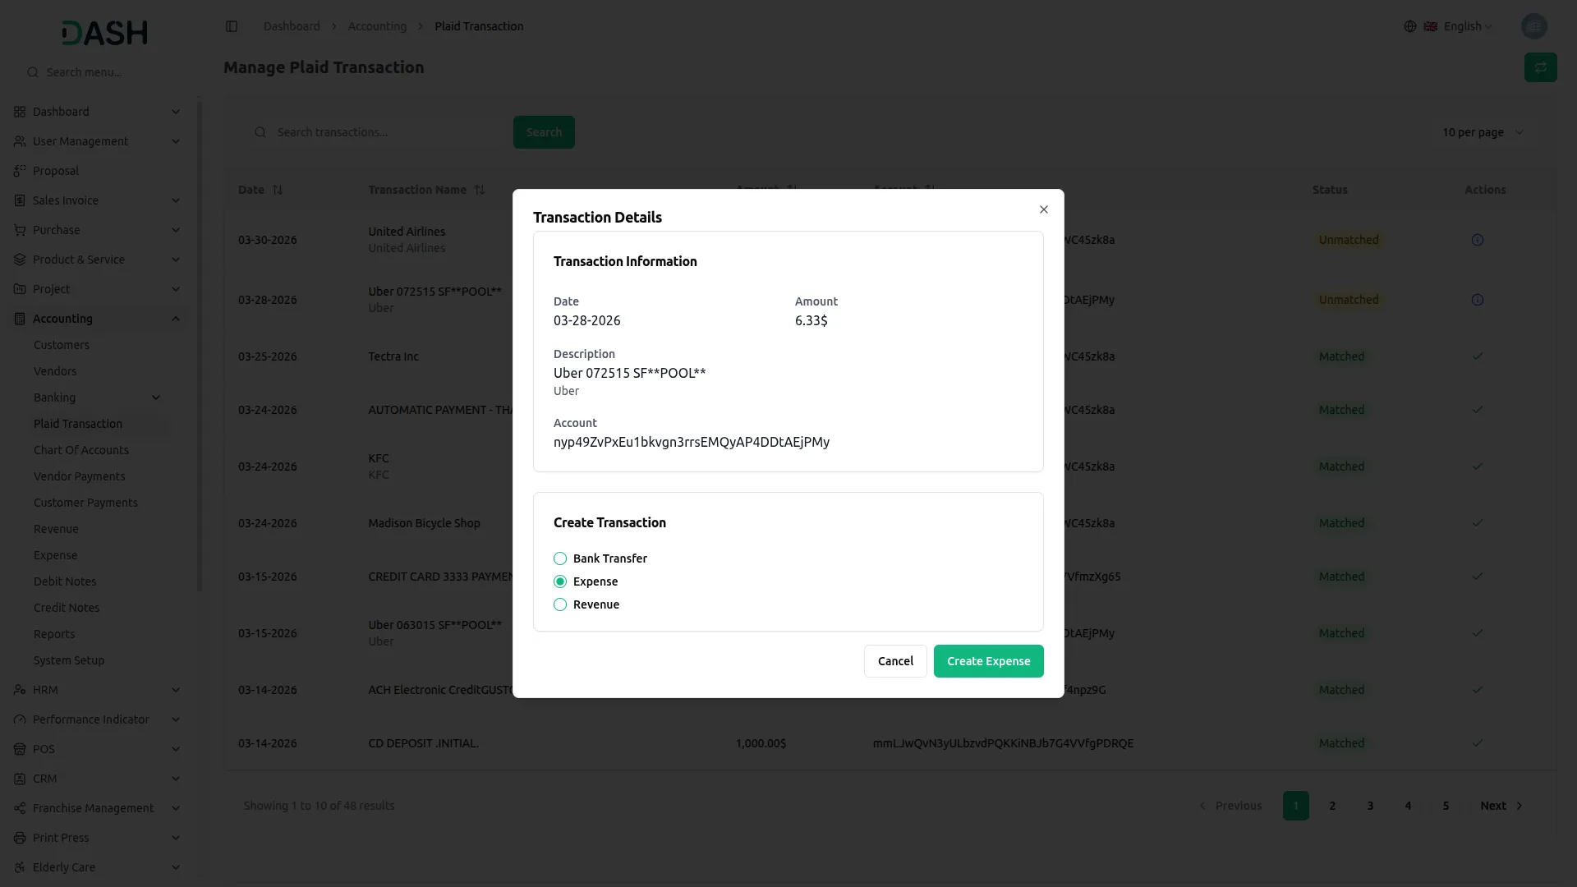Click the Sales Invoice icon
This screenshot has height=887, width=1577.
(x=20, y=200)
